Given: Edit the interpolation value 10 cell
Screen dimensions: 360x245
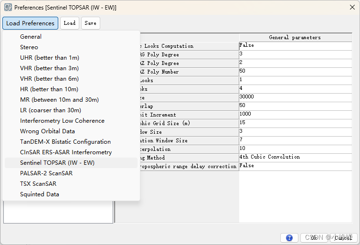Looking at the screenshot, I should (x=295, y=149).
